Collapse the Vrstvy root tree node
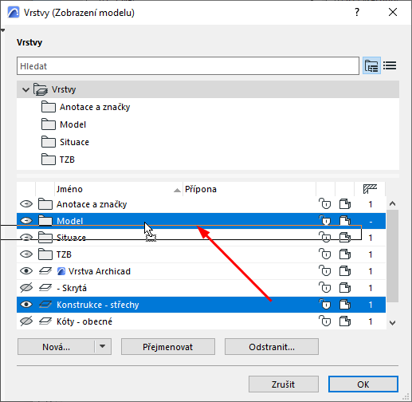This screenshot has width=412, height=402. coord(26,89)
